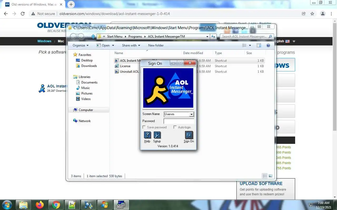Open a new Chrome tab

[71, 4]
